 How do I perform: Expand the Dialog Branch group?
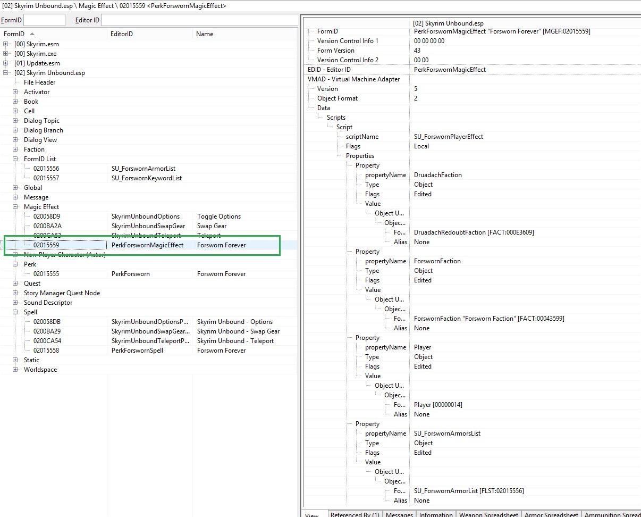15,130
